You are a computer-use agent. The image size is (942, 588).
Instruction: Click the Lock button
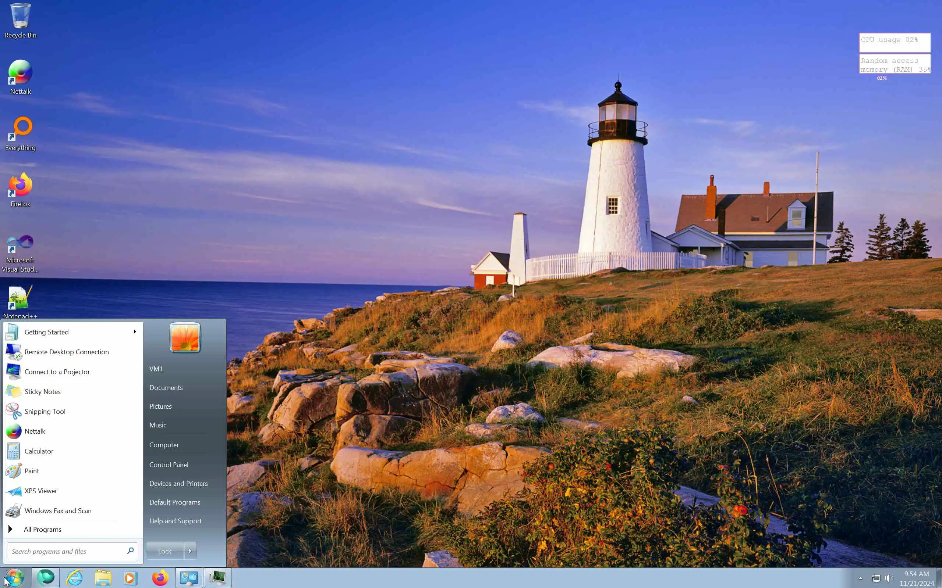[164, 551]
